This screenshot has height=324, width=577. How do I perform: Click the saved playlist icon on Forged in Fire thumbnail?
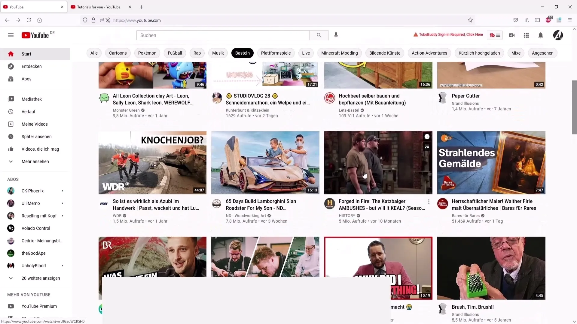pos(427,147)
